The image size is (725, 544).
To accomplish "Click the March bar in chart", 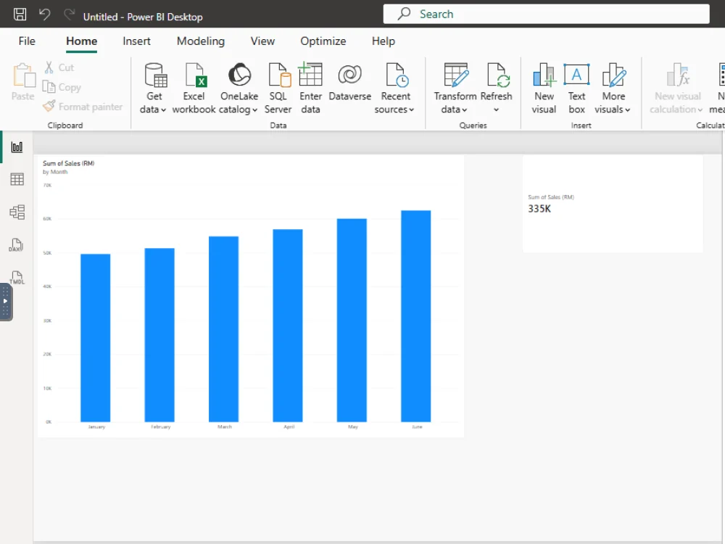I will tap(224, 329).
